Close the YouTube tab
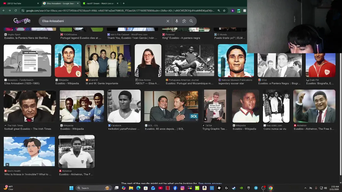Image resolution: width=342 pixels, height=192 pixels. tap(38, 3)
